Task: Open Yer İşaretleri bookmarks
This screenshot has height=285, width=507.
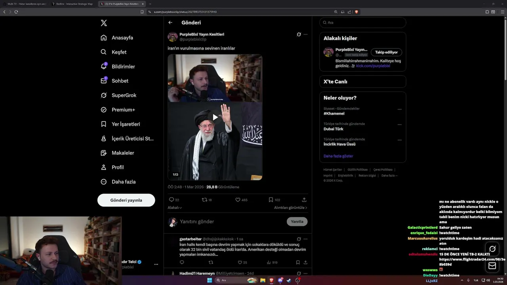Action: click(120, 124)
